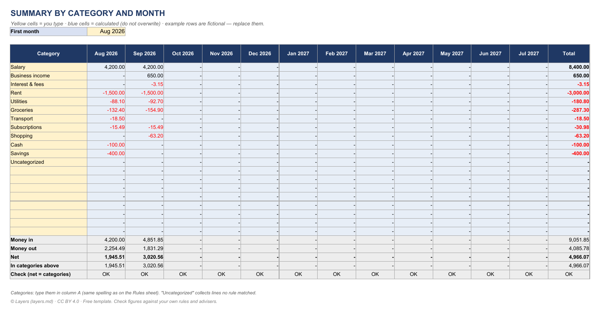This screenshot has height=314, width=600.
Task: Select the Salary category cell
Action: [x=49, y=67]
